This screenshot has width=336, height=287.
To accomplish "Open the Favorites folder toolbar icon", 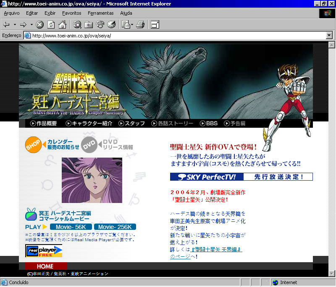I will coord(89,25).
